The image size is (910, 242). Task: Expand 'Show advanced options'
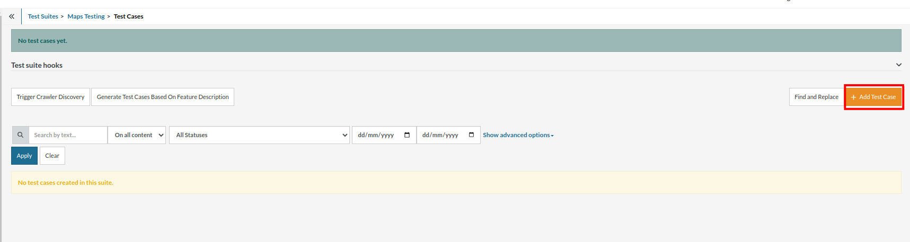[518, 135]
